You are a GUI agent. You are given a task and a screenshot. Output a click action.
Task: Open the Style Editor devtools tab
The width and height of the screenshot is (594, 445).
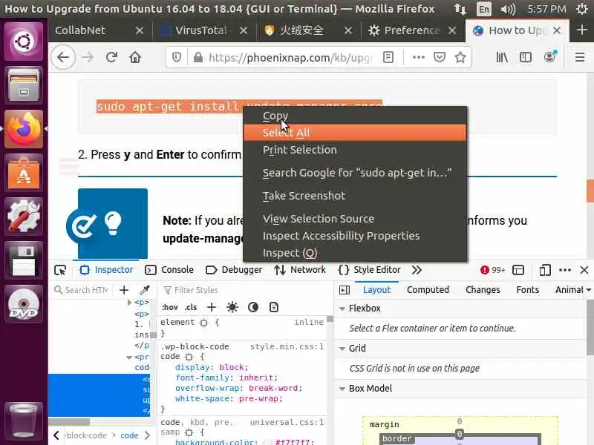(x=369, y=270)
